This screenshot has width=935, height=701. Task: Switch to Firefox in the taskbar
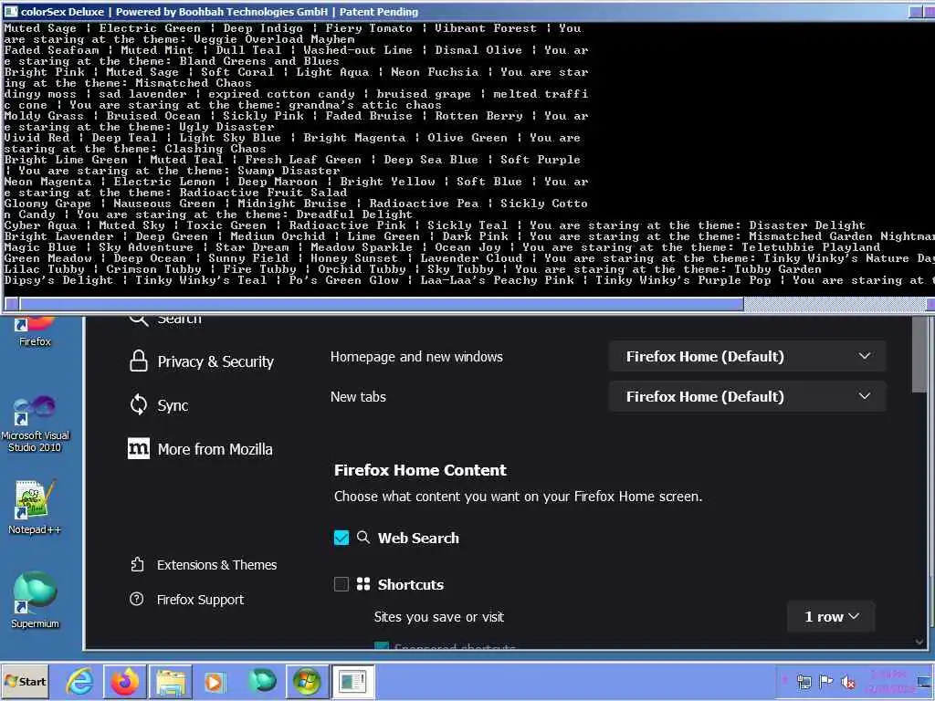click(x=124, y=681)
